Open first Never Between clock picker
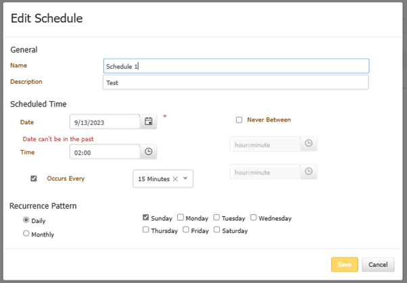 tap(308, 143)
